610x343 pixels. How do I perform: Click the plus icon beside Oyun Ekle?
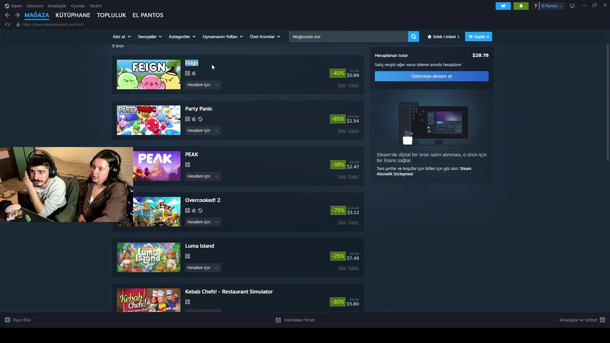[x=8, y=320]
